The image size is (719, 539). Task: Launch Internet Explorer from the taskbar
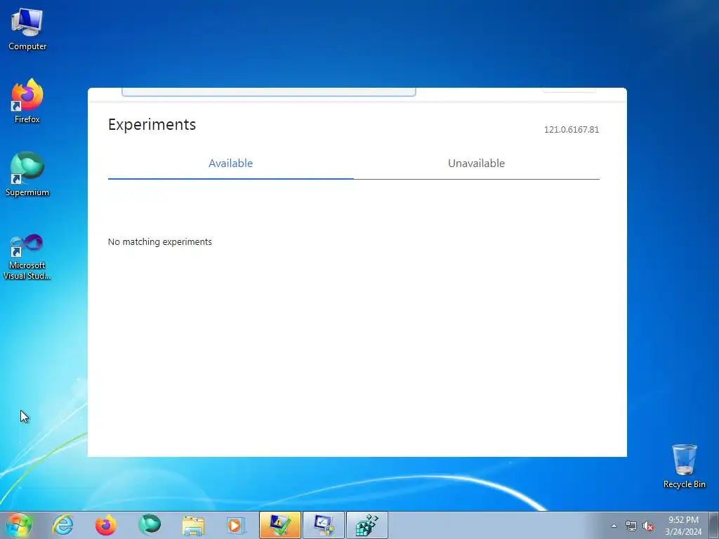click(x=62, y=525)
